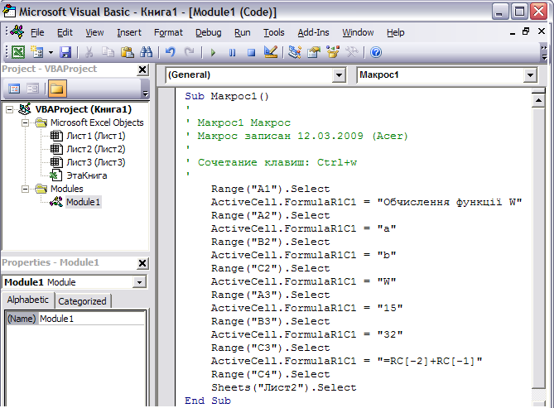Viewport: 554px width, 408px height.
Task: Click the Reset stop icon
Action: (x=251, y=53)
